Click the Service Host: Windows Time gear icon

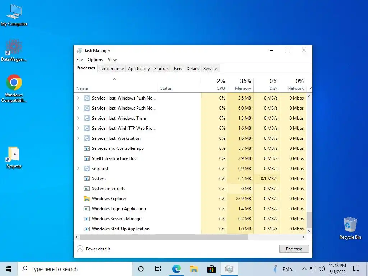pyautogui.click(x=87, y=118)
